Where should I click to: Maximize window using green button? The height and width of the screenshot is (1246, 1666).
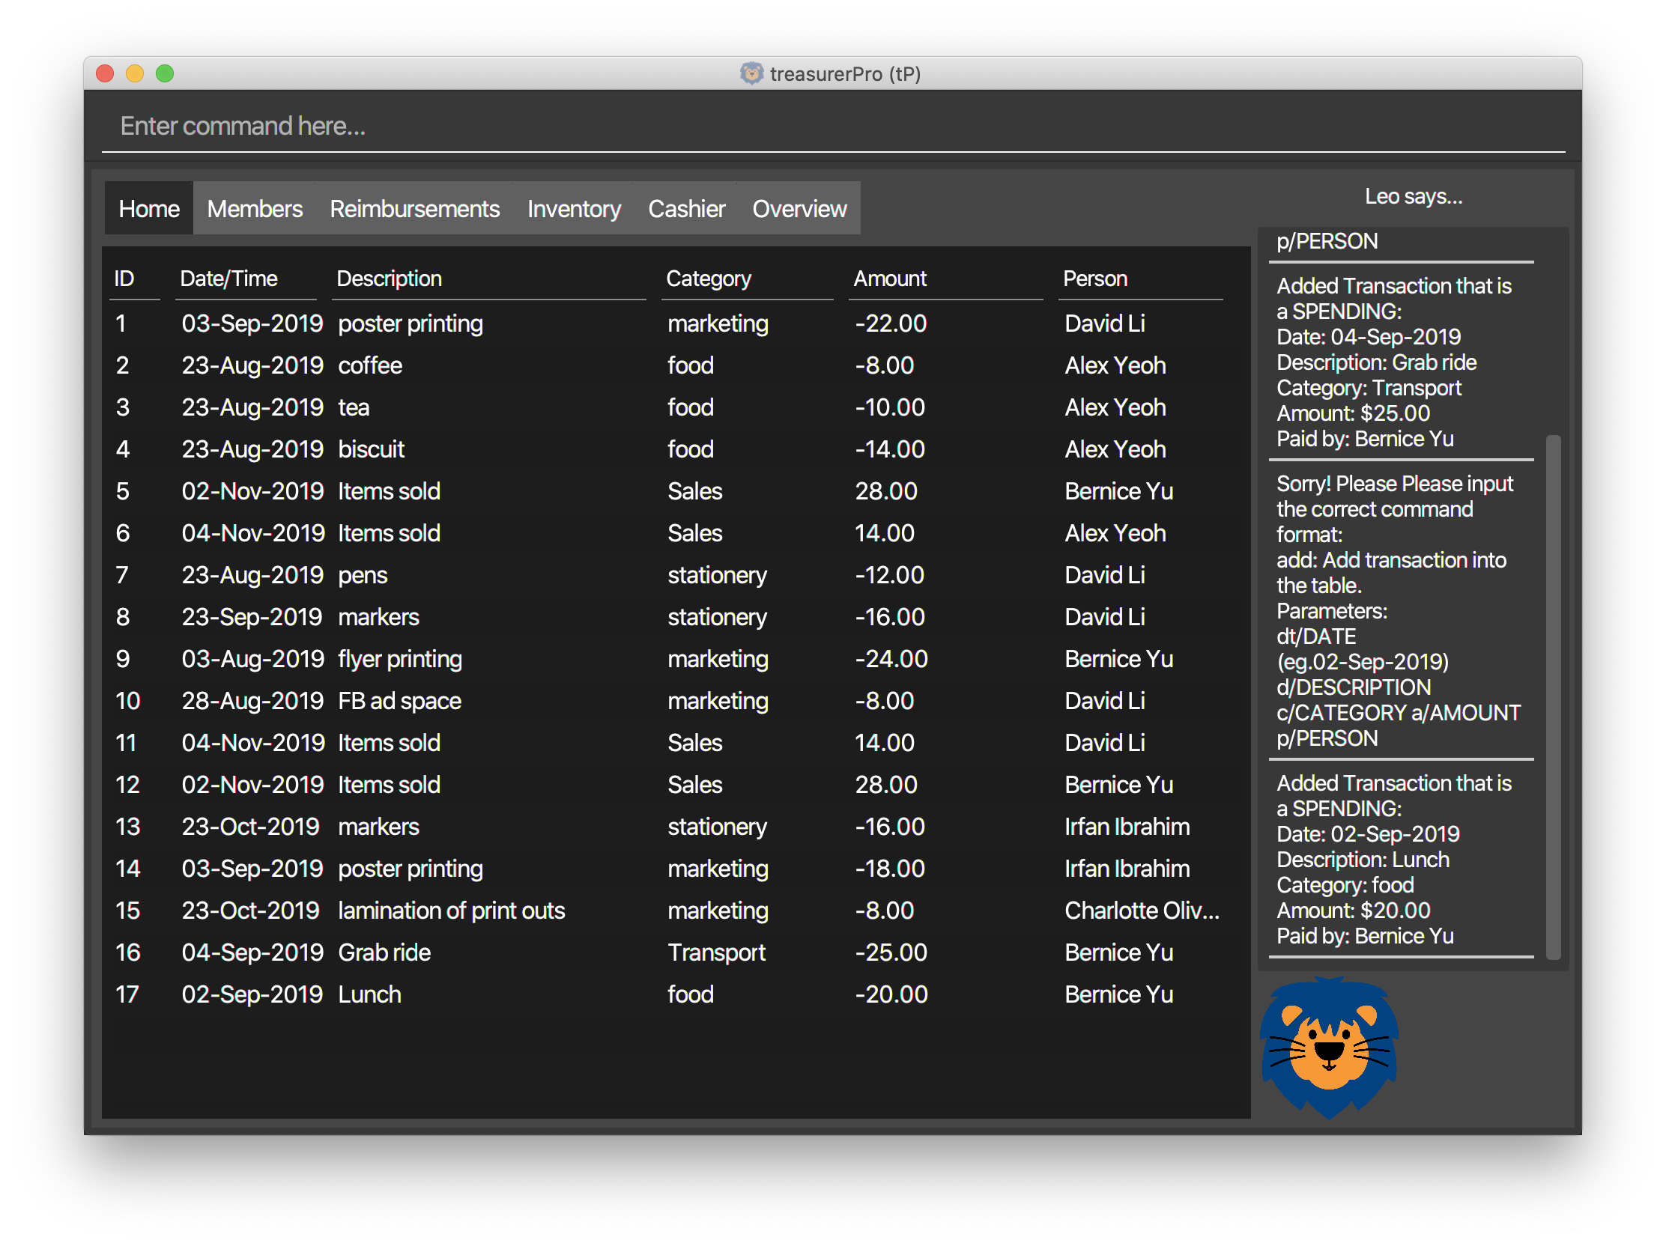(165, 73)
